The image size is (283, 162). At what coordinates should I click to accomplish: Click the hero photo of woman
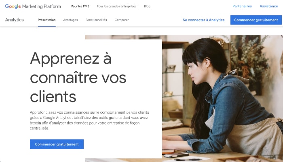click(x=222, y=97)
